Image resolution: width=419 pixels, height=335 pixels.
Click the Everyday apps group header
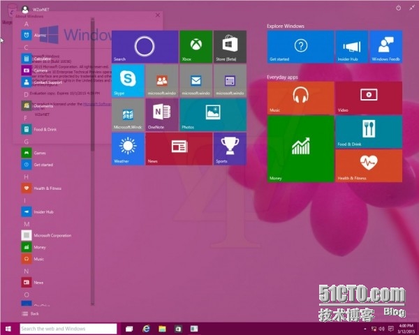click(x=282, y=77)
